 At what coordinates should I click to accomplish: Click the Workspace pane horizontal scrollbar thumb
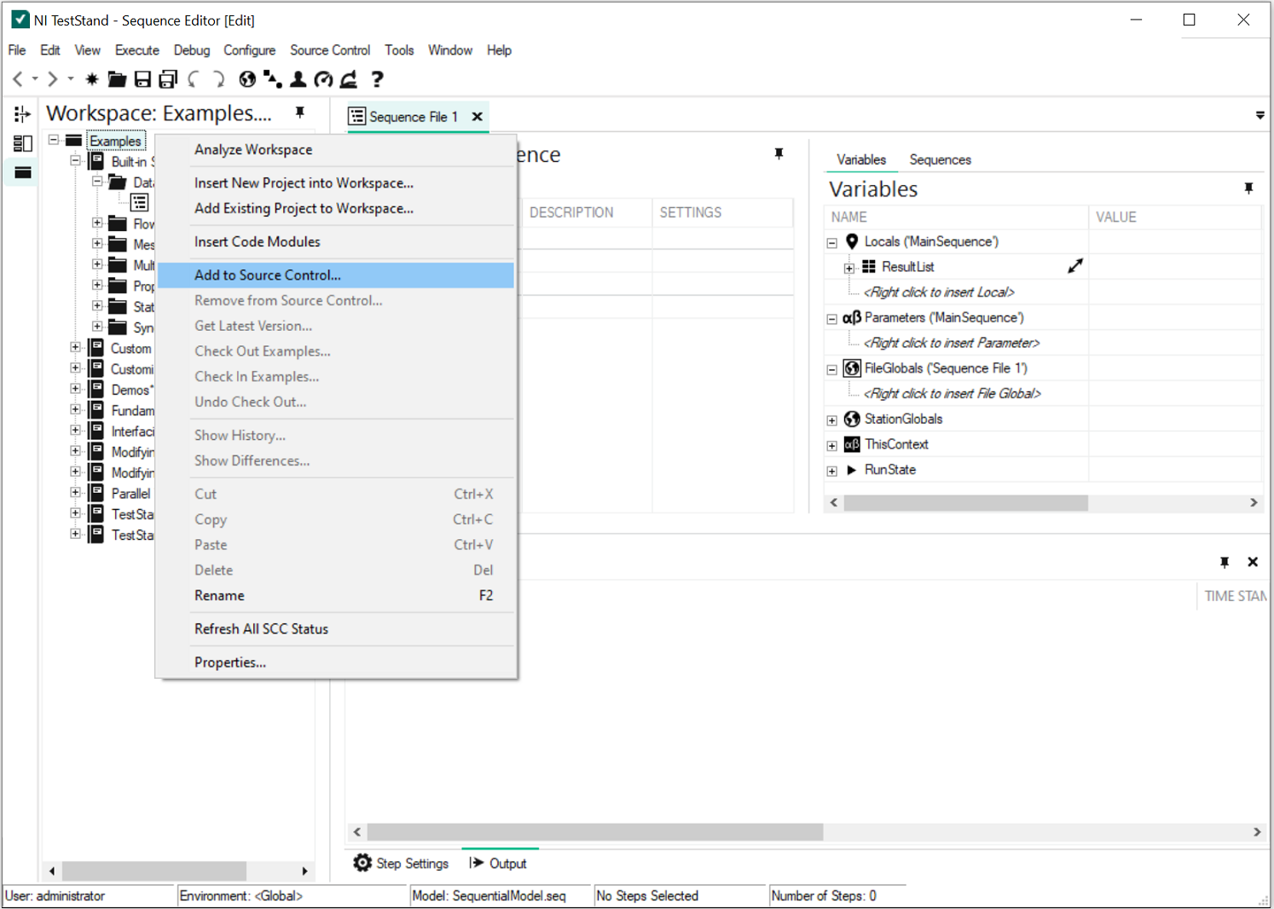pyautogui.click(x=154, y=871)
